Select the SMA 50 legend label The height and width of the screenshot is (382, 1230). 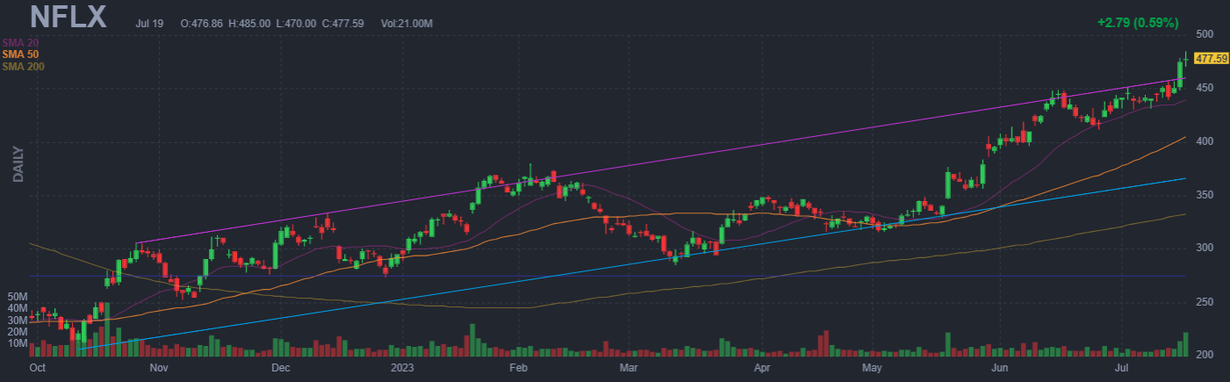(21, 54)
